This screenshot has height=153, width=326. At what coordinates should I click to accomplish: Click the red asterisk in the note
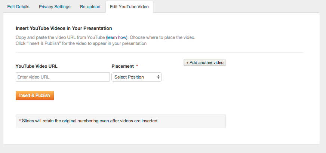pyautogui.click(x=20, y=120)
